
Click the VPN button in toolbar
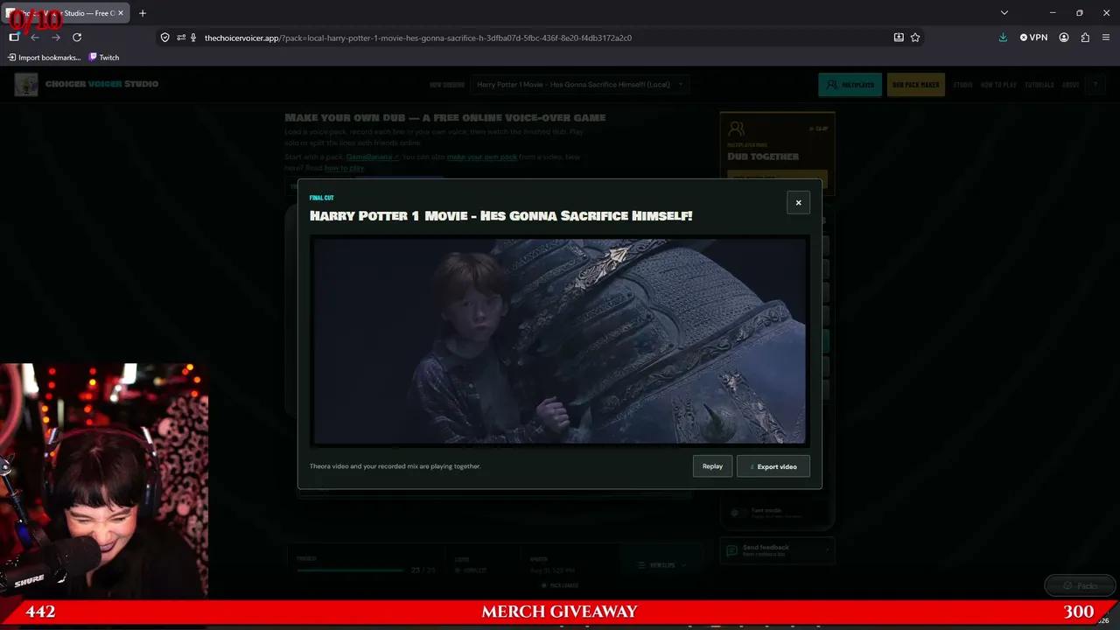coord(1033,38)
